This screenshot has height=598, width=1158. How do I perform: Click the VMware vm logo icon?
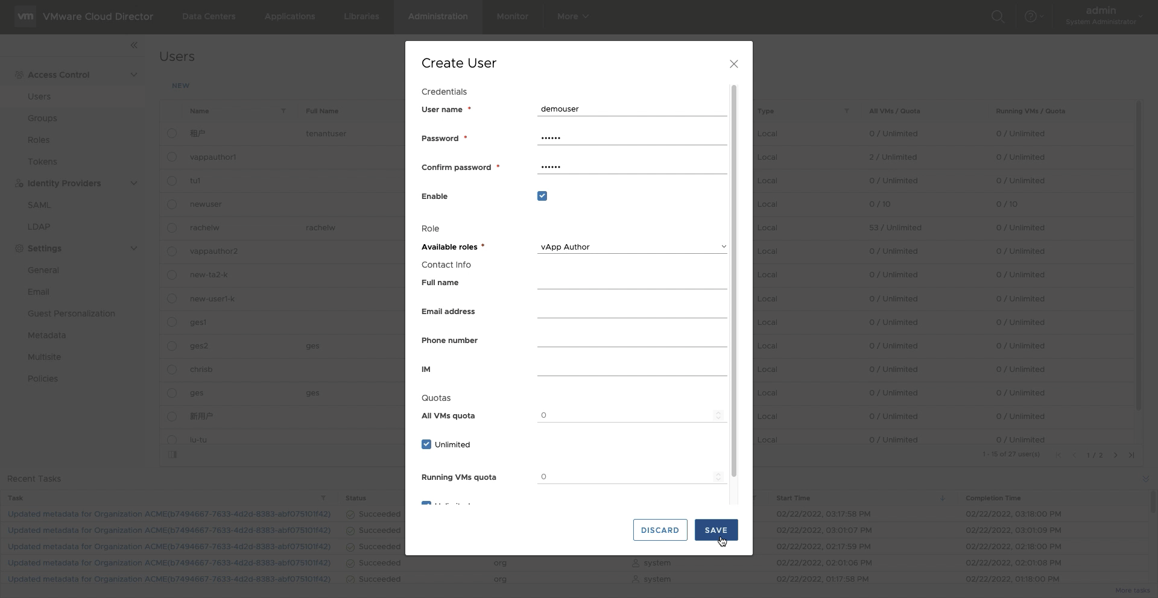[x=25, y=16]
